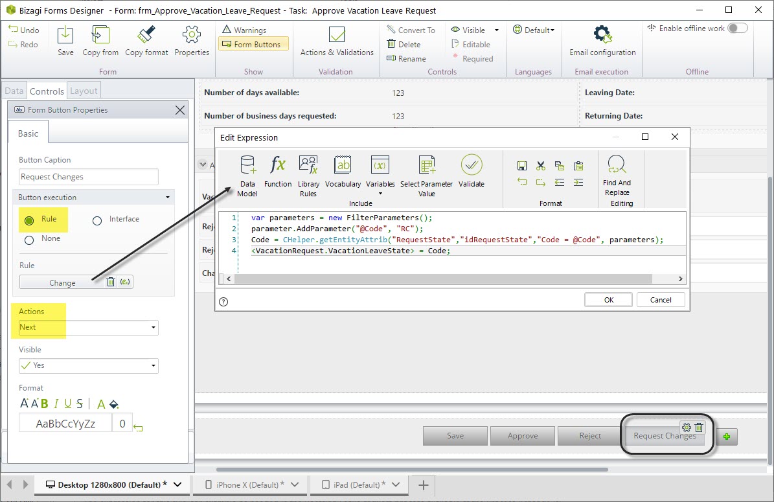
Task: Open Default languages dropdown
Action: (x=534, y=30)
